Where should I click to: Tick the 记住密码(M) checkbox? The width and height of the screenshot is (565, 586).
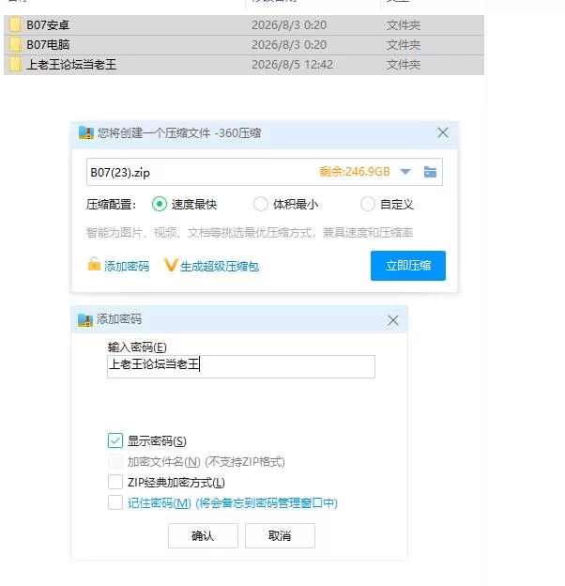point(115,502)
